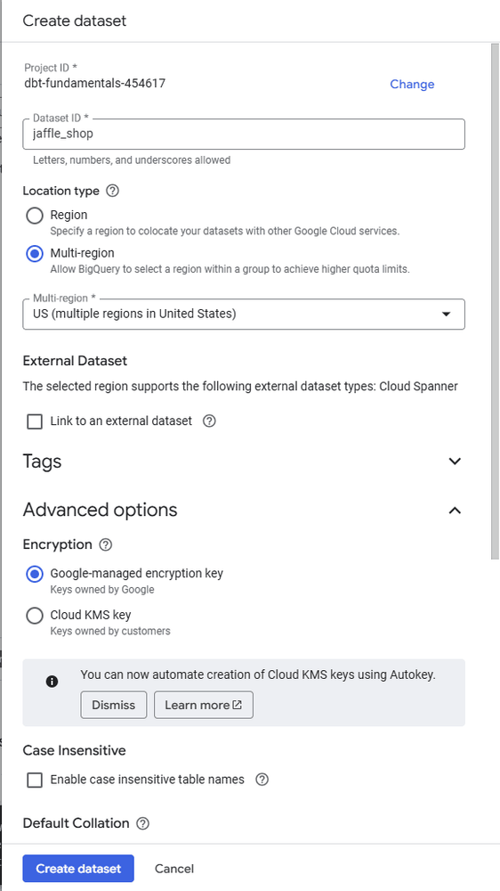Open help icon beside Link to external dataset
The height and width of the screenshot is (891, 500).
[209, 421]
